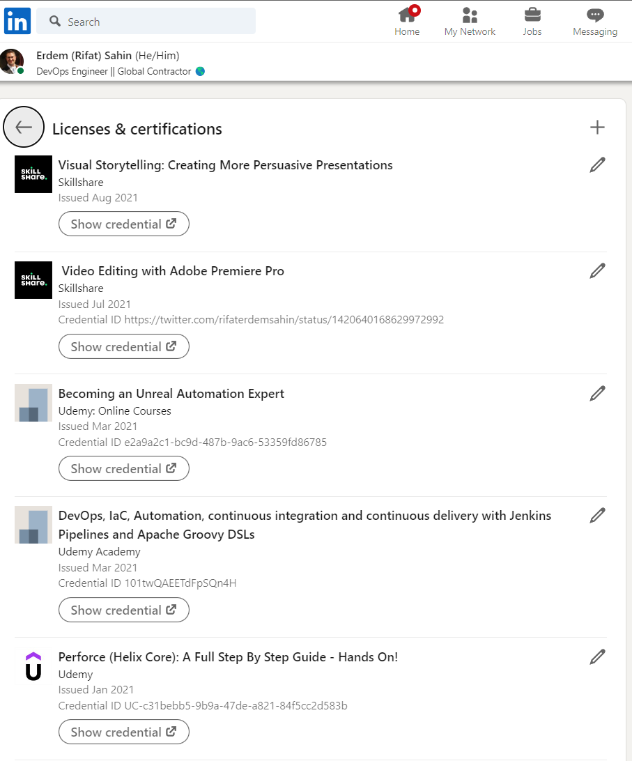The image size is (632, 761).
Task: Edit the Visual Storytelling certification with pencil icon
Action: pyautogui.click(x=597, y=165)
